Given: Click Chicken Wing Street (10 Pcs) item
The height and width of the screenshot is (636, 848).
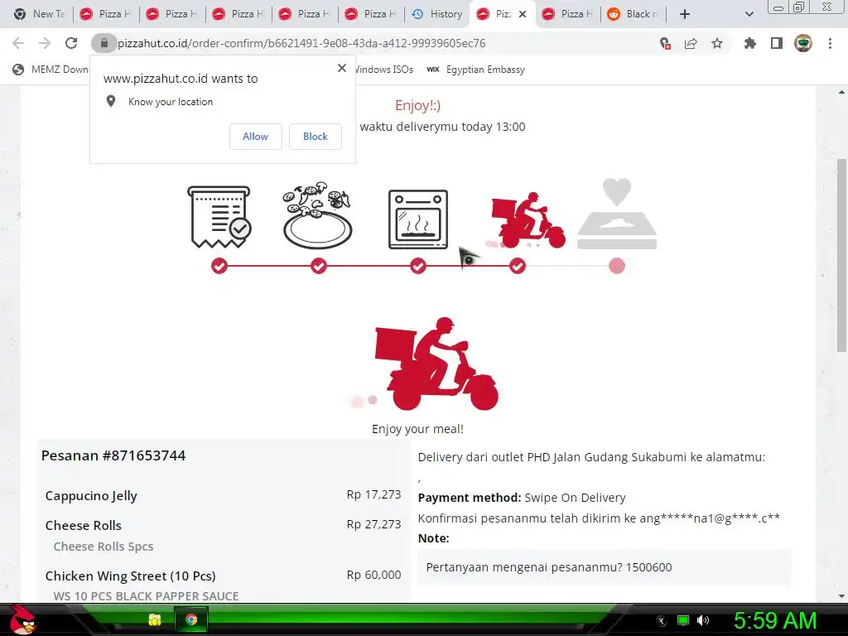Looking at the screenshot, I should coord(130,576).
